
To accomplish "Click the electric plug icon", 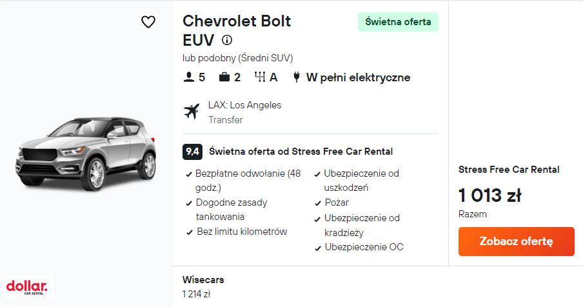I will coord(297,77).
